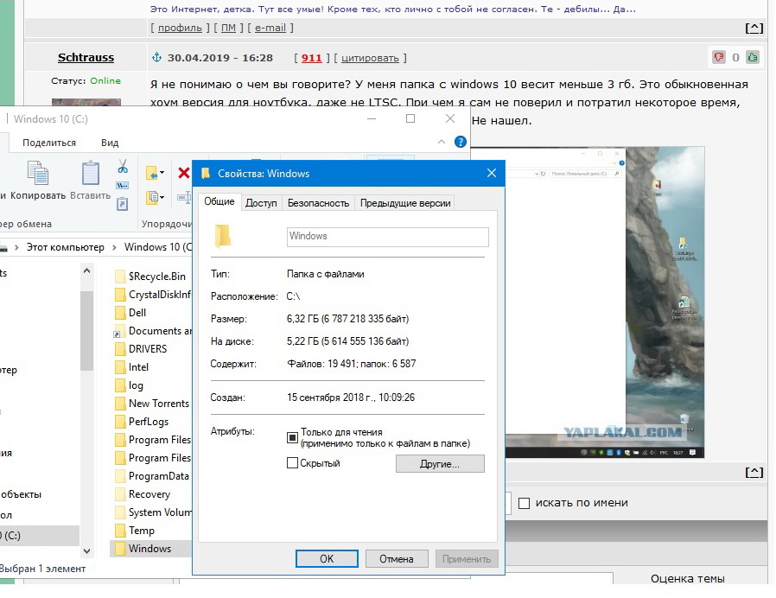Collapse the Explorer ribbon with chevron
This screenshot has height=598, width=776.
[x=442, y=142]
